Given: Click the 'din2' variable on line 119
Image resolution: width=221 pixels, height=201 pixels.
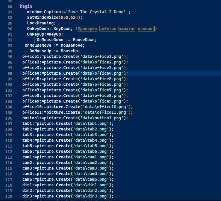Looking at the screenshot, I should [x=27, y=190].
